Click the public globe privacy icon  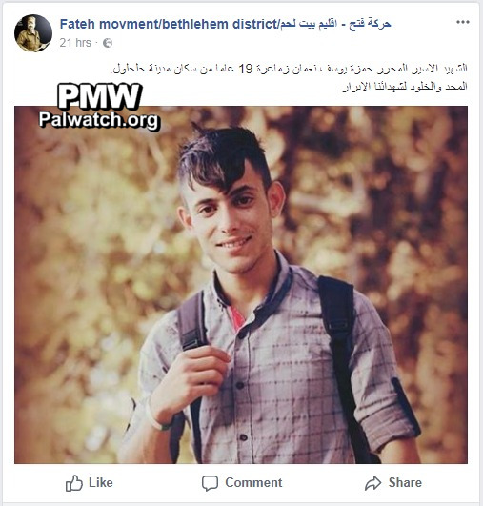coord(108,43)
